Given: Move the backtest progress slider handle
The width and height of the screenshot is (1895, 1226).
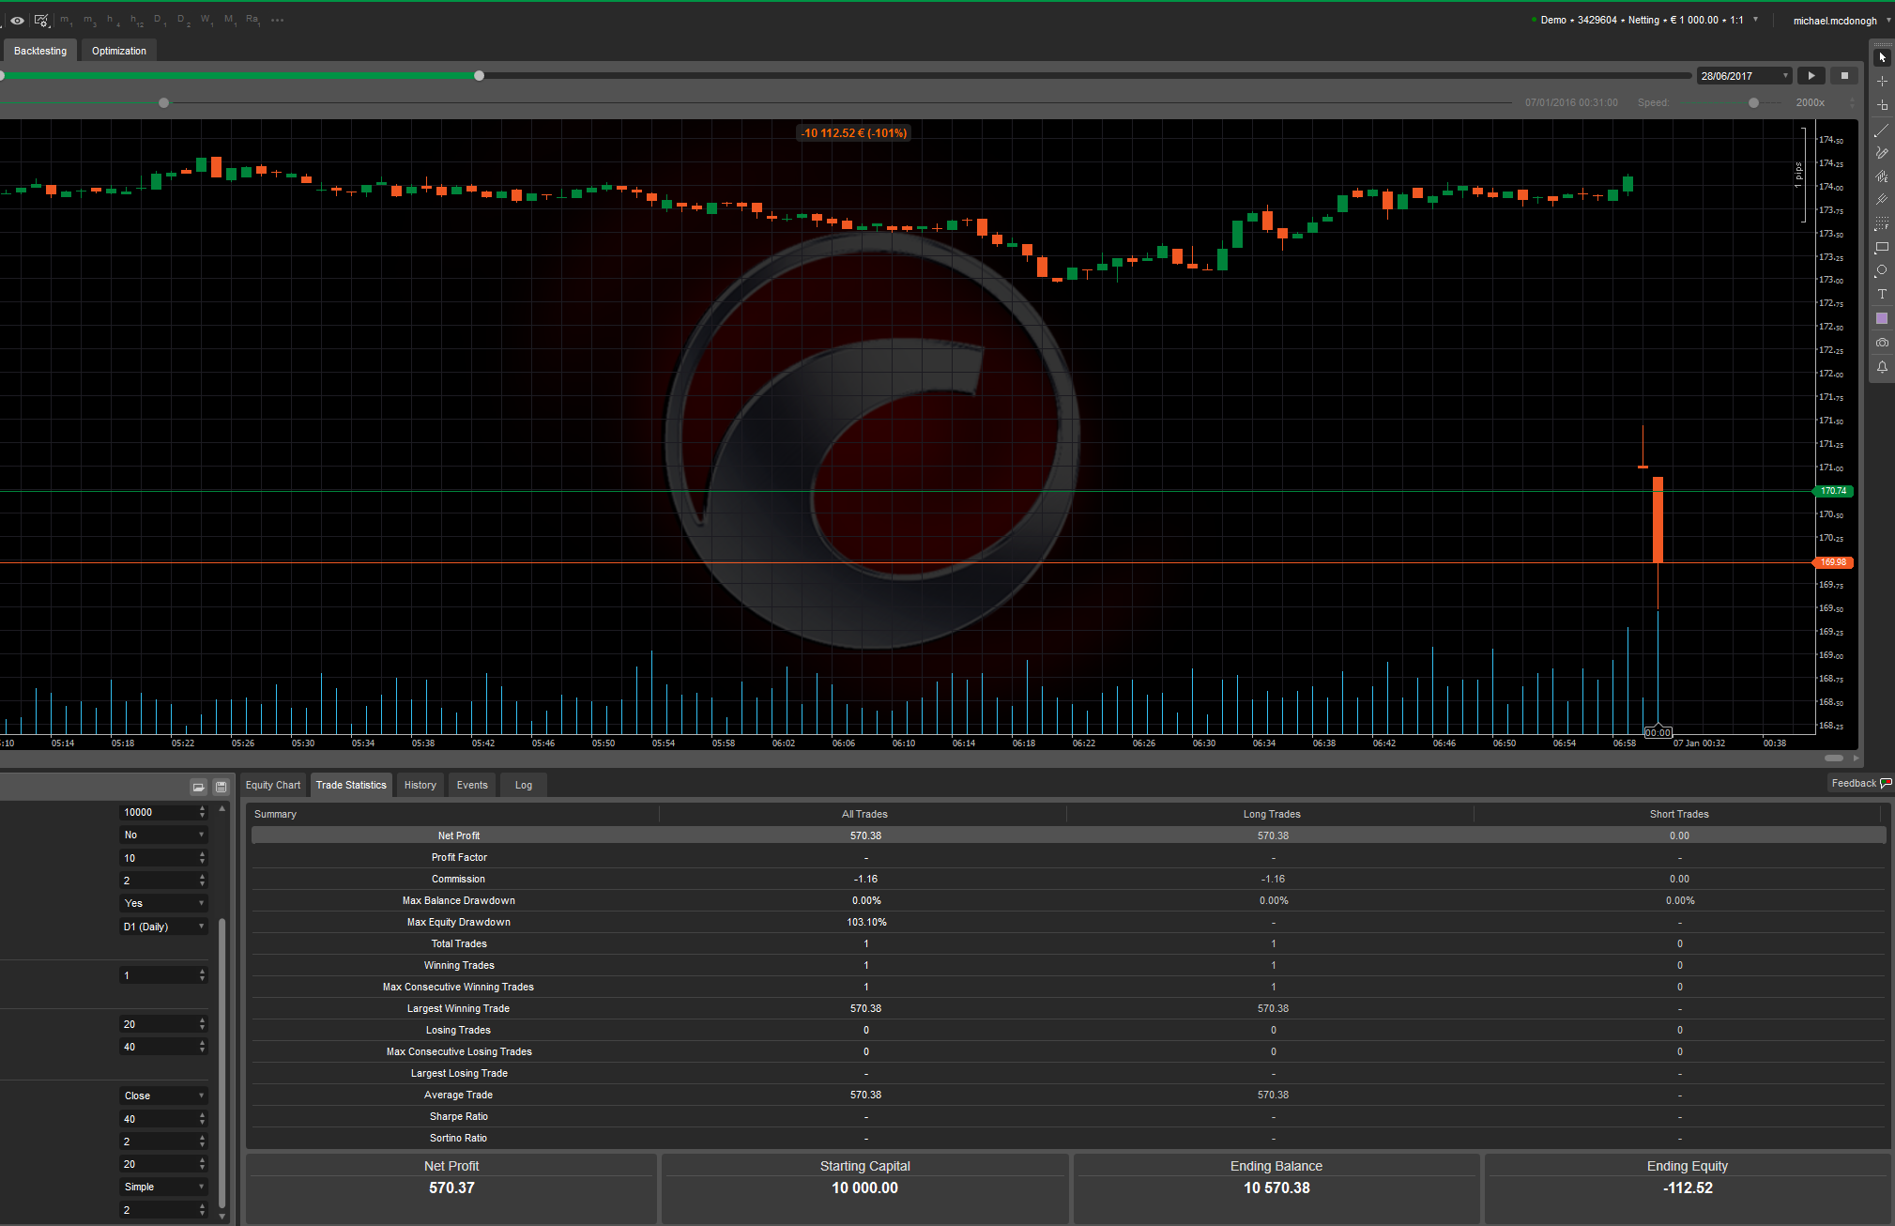Looking at the screenshot, I should tap(480, 75).
